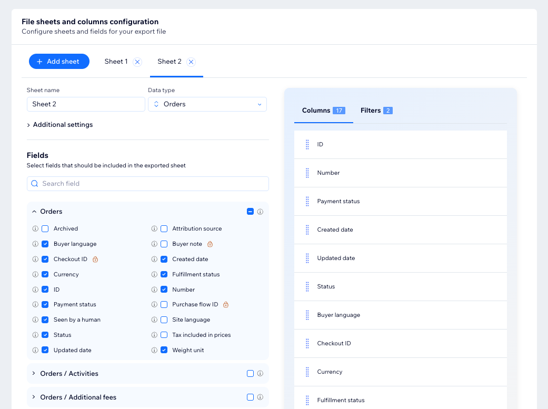Uncheck the Weight unit checkbox
Screen dimensions: 548x409
click(164, 350)
